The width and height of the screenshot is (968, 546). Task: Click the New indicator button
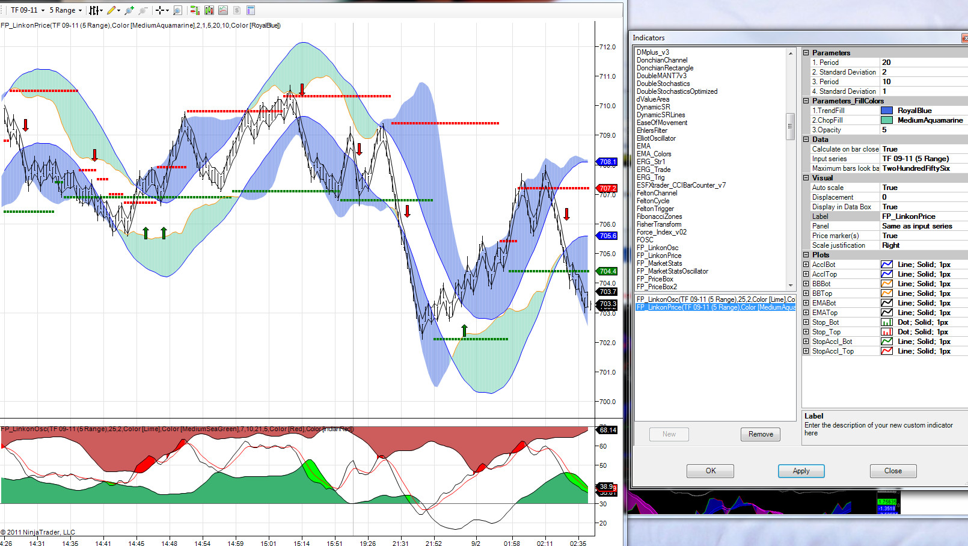(669, 434)
